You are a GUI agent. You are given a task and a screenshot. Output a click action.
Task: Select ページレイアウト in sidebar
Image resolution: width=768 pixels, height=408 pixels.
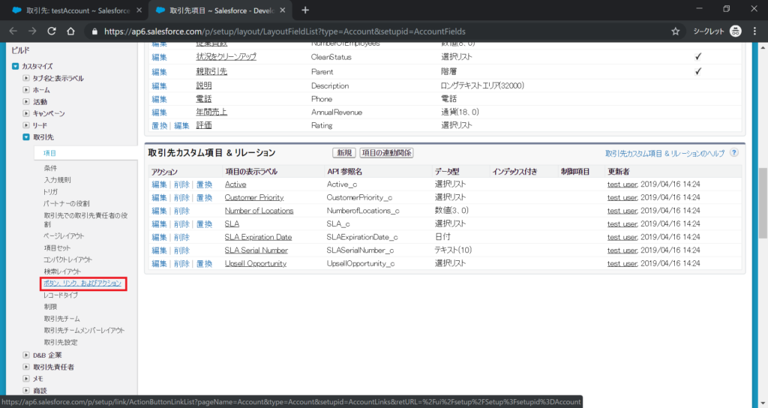[x=66, y=235]
